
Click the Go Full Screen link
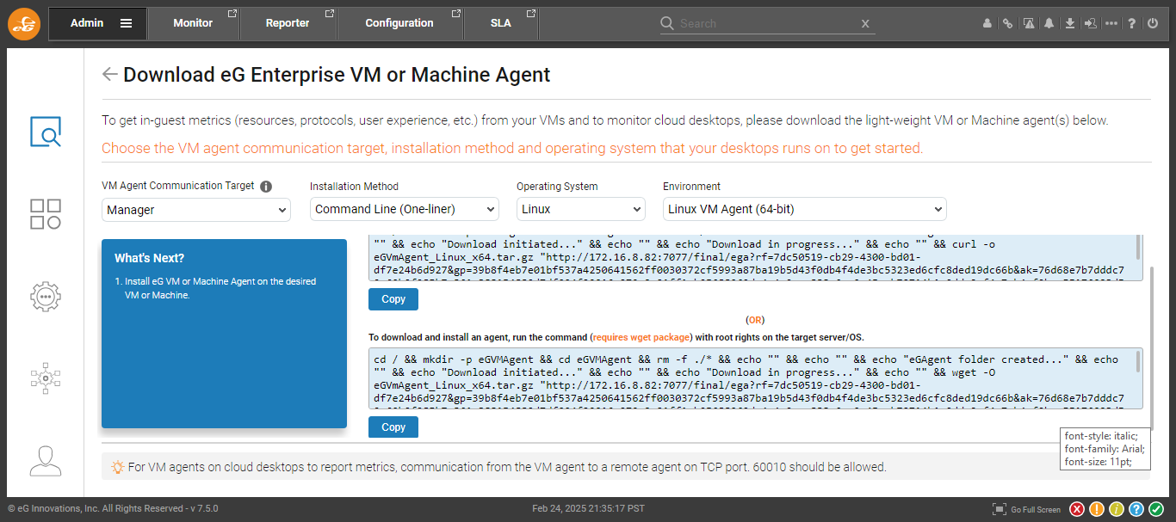1036,510
